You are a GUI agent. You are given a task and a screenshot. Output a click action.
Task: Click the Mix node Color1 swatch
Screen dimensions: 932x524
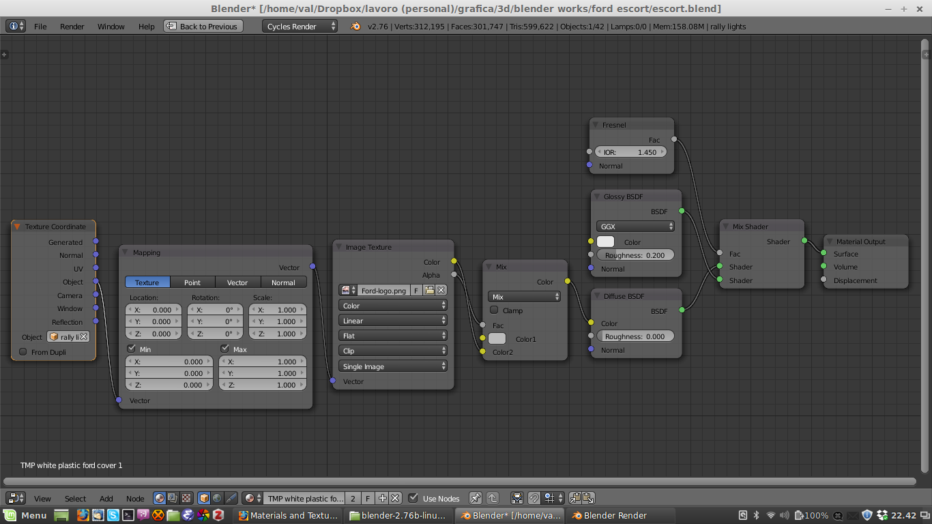[497, 338]
